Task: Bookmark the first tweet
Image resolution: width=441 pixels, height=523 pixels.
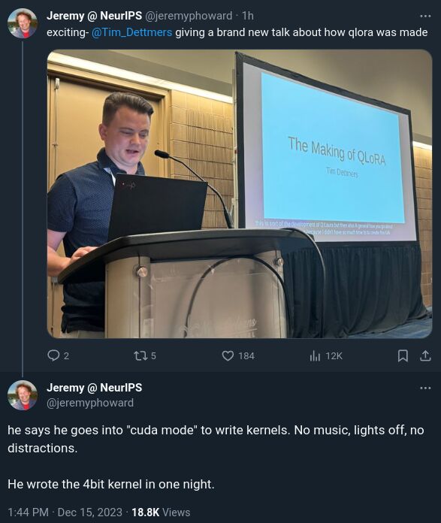Action: pos(403,356)
